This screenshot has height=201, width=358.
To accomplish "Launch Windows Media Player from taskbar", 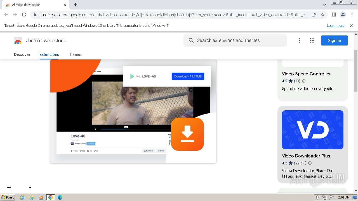I will pyautogui.click(x=41, y=197).
